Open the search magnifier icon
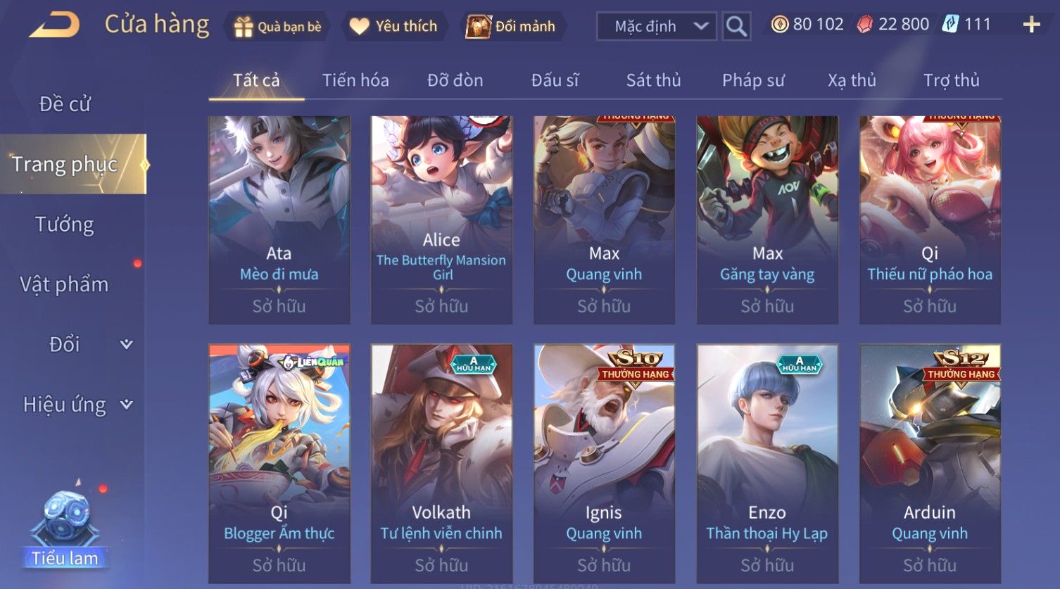Image resolution: width=1060 pixels, height=589 pixels. [736, 27]
